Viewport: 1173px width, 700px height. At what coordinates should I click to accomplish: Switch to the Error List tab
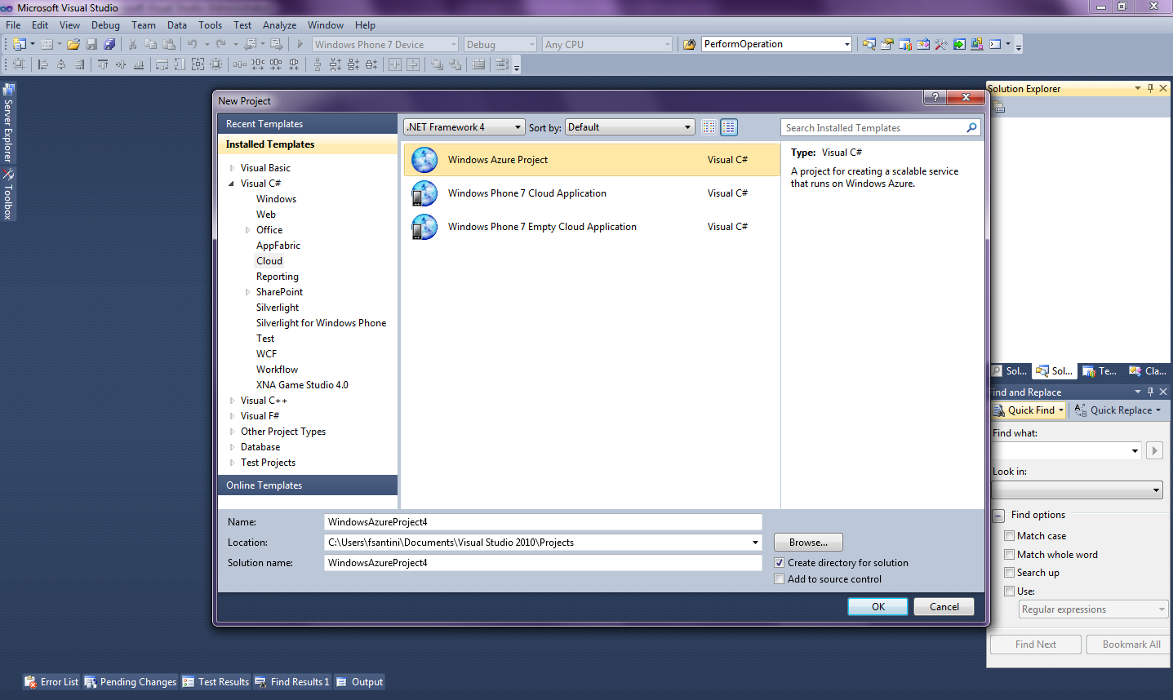[x=51, y=682]
